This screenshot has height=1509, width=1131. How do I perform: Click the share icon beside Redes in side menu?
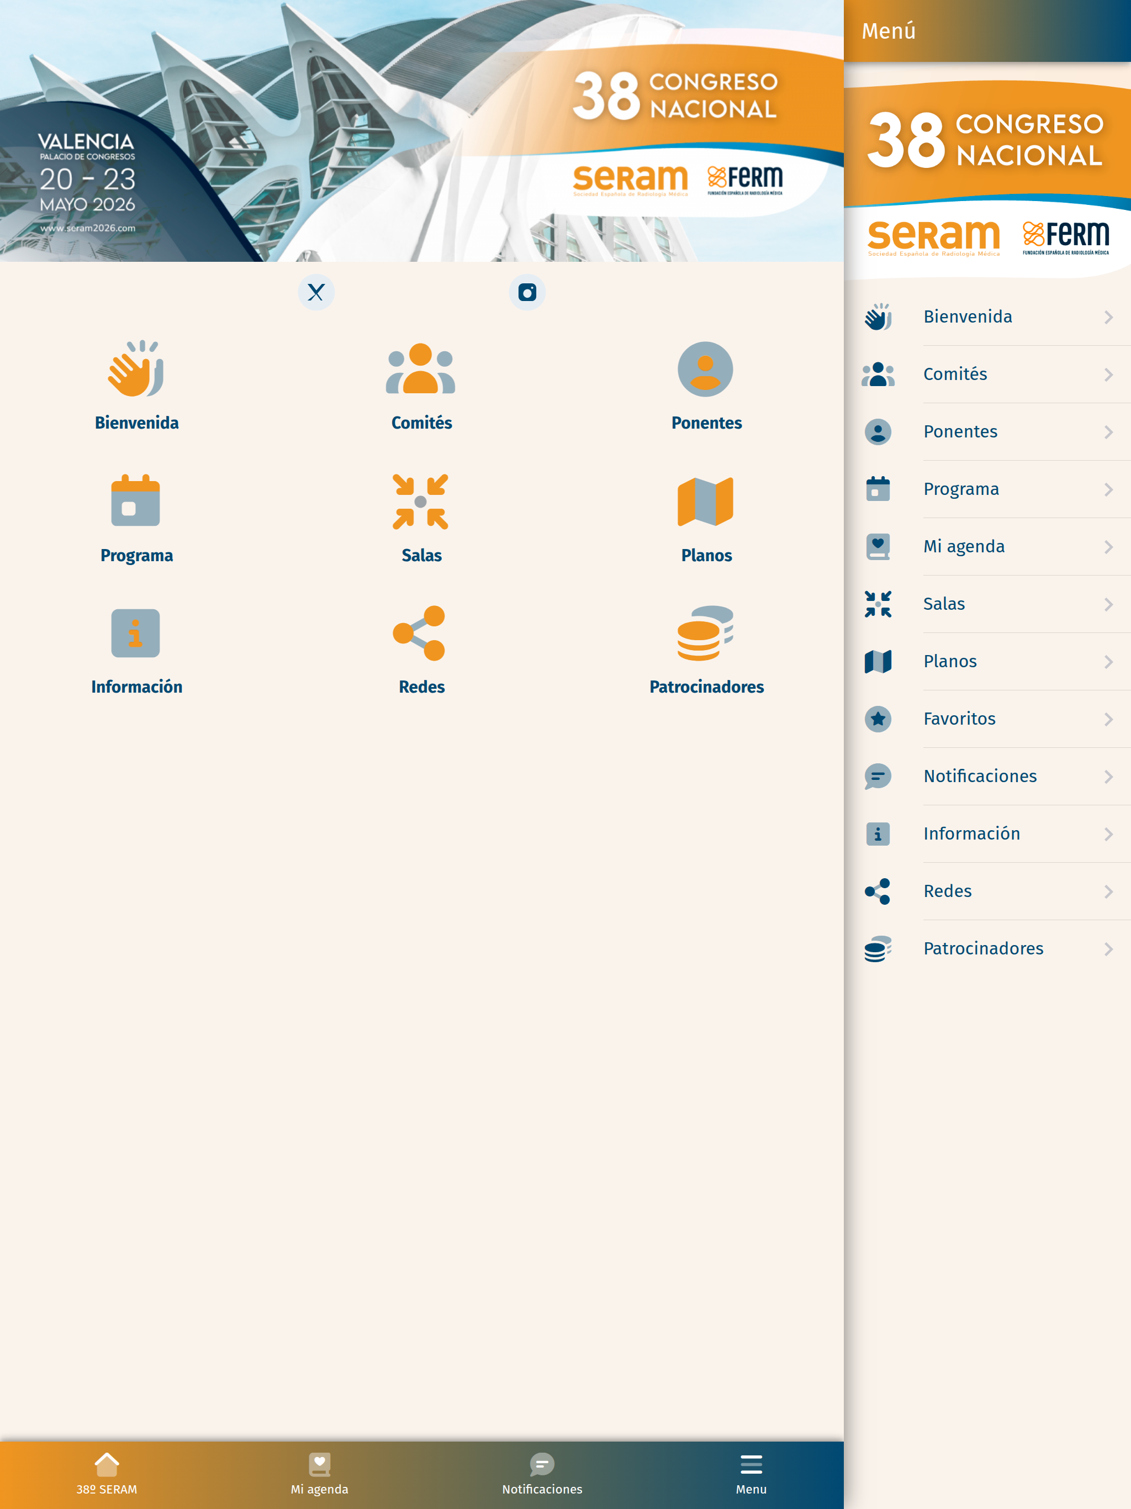tap(877, 891)
